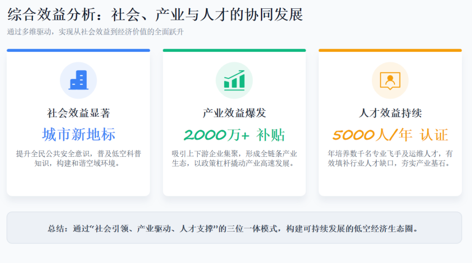Image resolution: width=472 pixels, height=263 pixels.
Task: Click the green bar above the middle card
Action: [x=234, y=50]
